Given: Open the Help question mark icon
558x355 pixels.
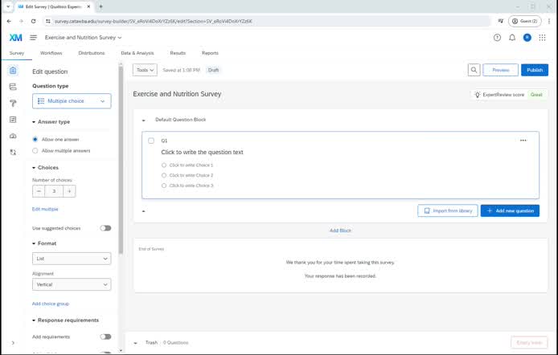Looking at the screenshot, I should pyautogui.click(x=497, y=37).
